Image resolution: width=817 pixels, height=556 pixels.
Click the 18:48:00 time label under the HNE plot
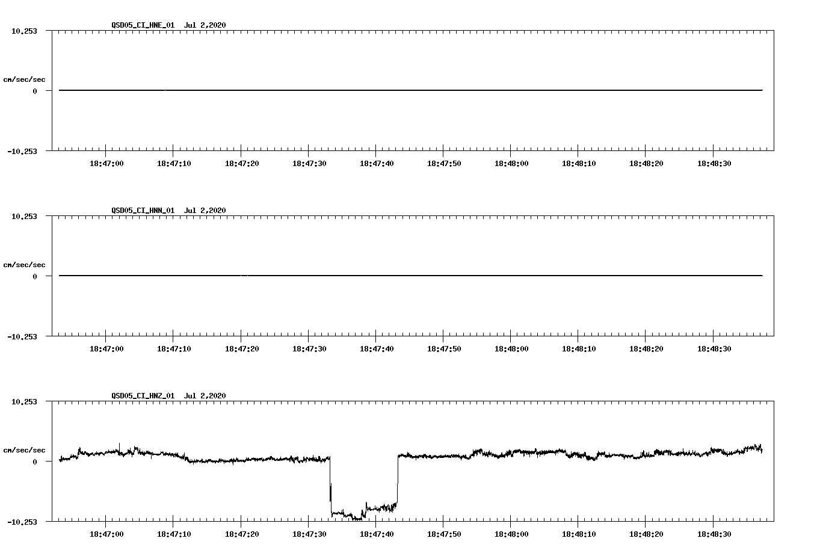(511, 164)
